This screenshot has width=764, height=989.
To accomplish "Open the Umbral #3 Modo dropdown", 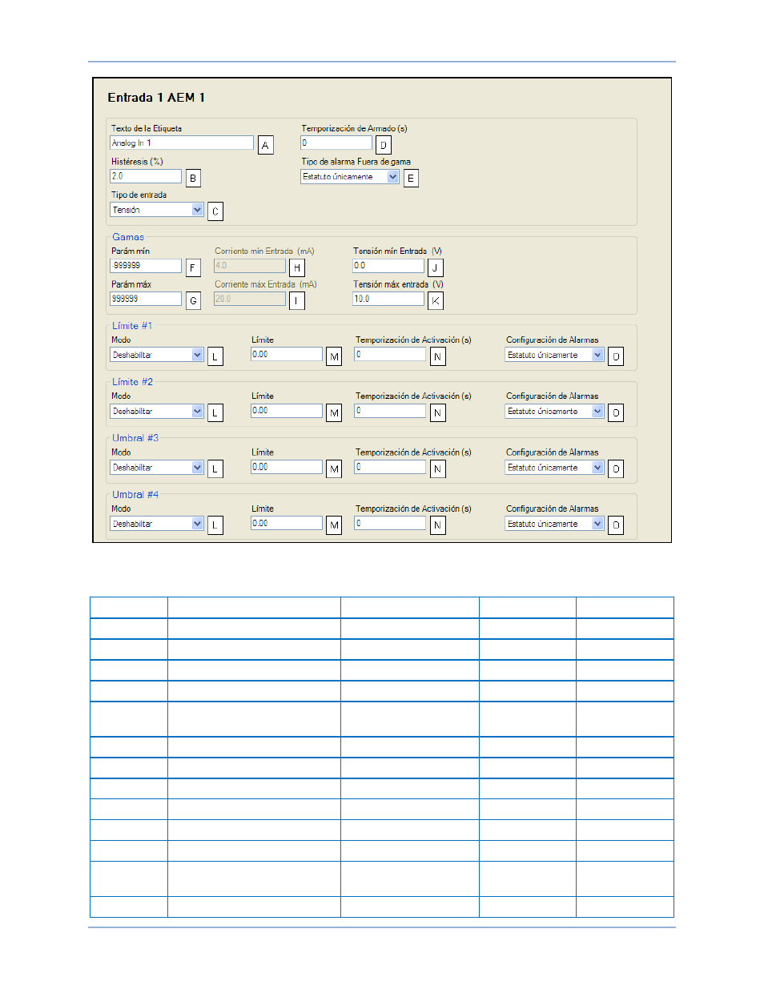I will (x=157, y=467).
